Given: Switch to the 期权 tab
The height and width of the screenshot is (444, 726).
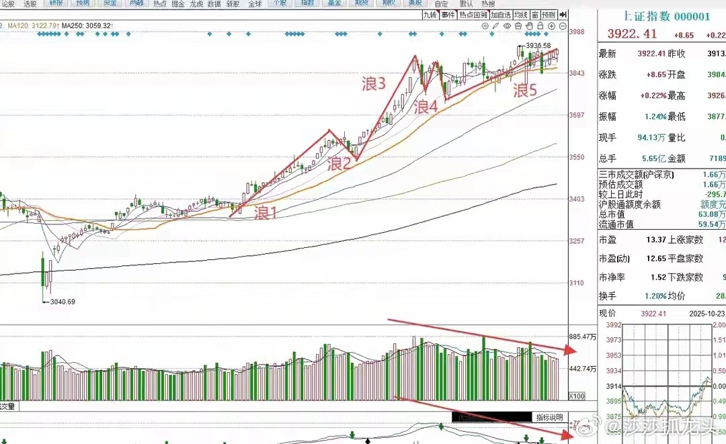Looking at the screenshot, I should click(x=389, y=3).
